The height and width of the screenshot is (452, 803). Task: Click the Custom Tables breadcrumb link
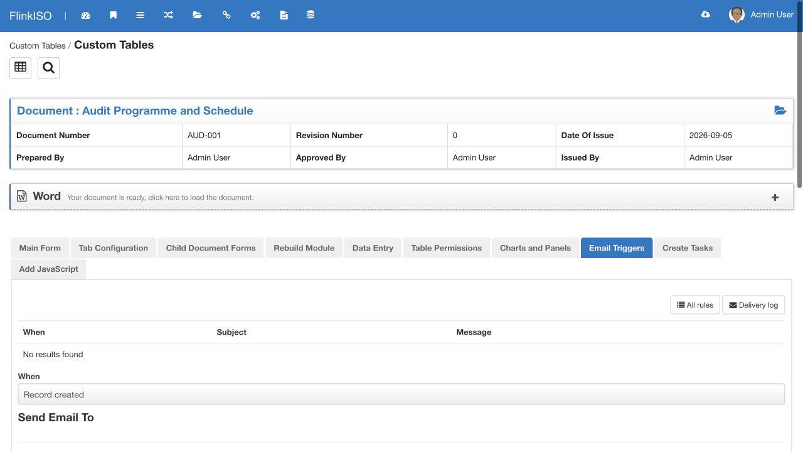[38, 46]
